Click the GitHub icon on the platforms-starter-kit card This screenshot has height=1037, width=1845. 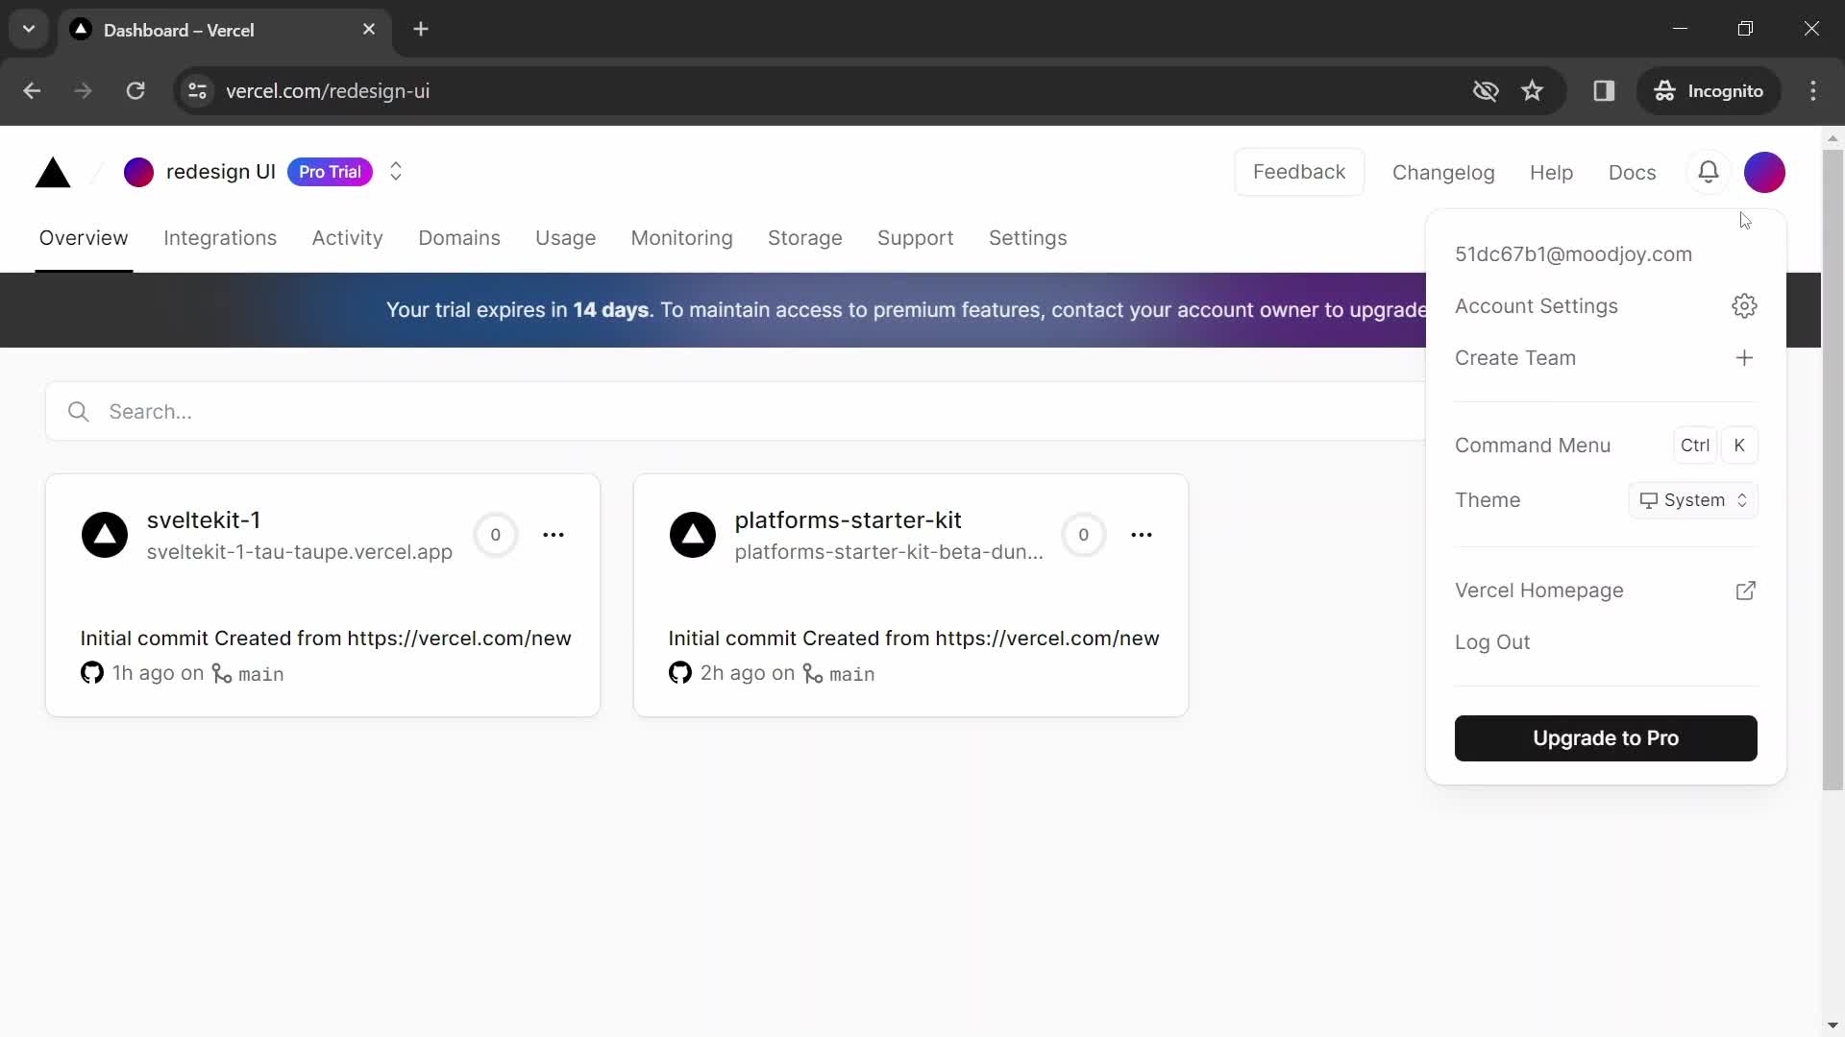coord(680,673)
